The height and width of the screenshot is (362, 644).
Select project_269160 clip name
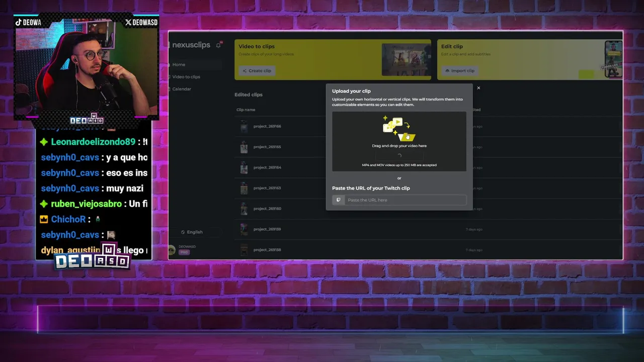pos(267,209)
